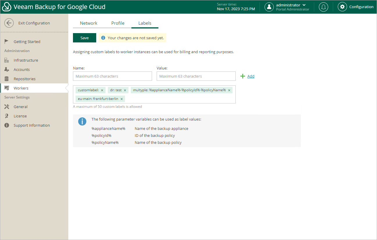377x240 pixels.
Task: Click the 'Veeam Backup for Google Cloud' title
Action: coord(60,7)
